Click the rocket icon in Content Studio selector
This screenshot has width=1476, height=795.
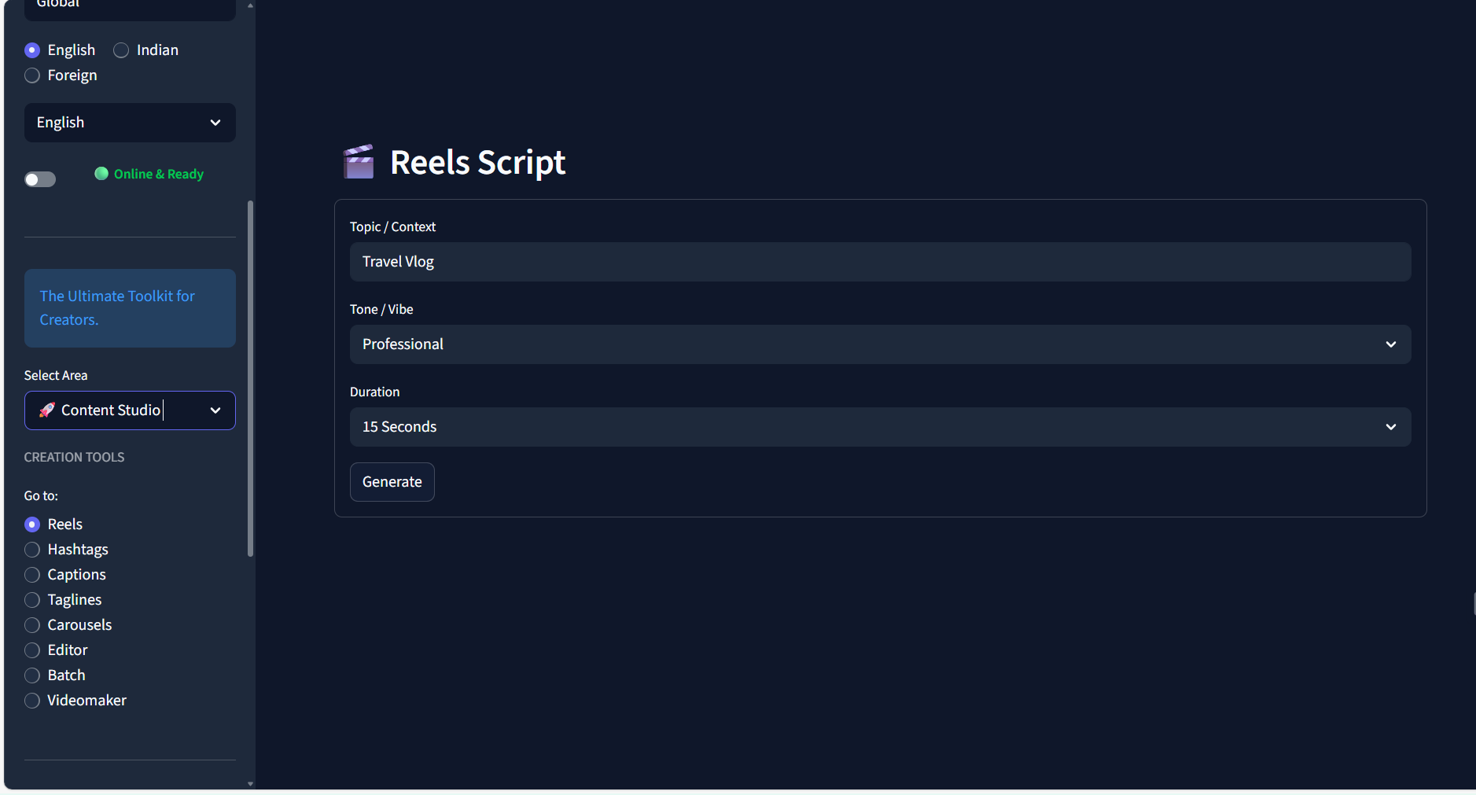coord(47,410)
